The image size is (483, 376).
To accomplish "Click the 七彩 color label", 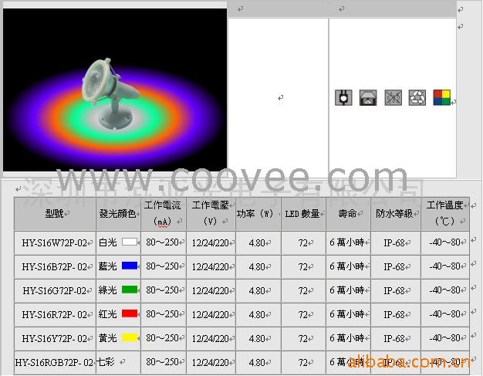I will coord(106,361).
